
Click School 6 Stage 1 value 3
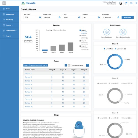[52, 92]
